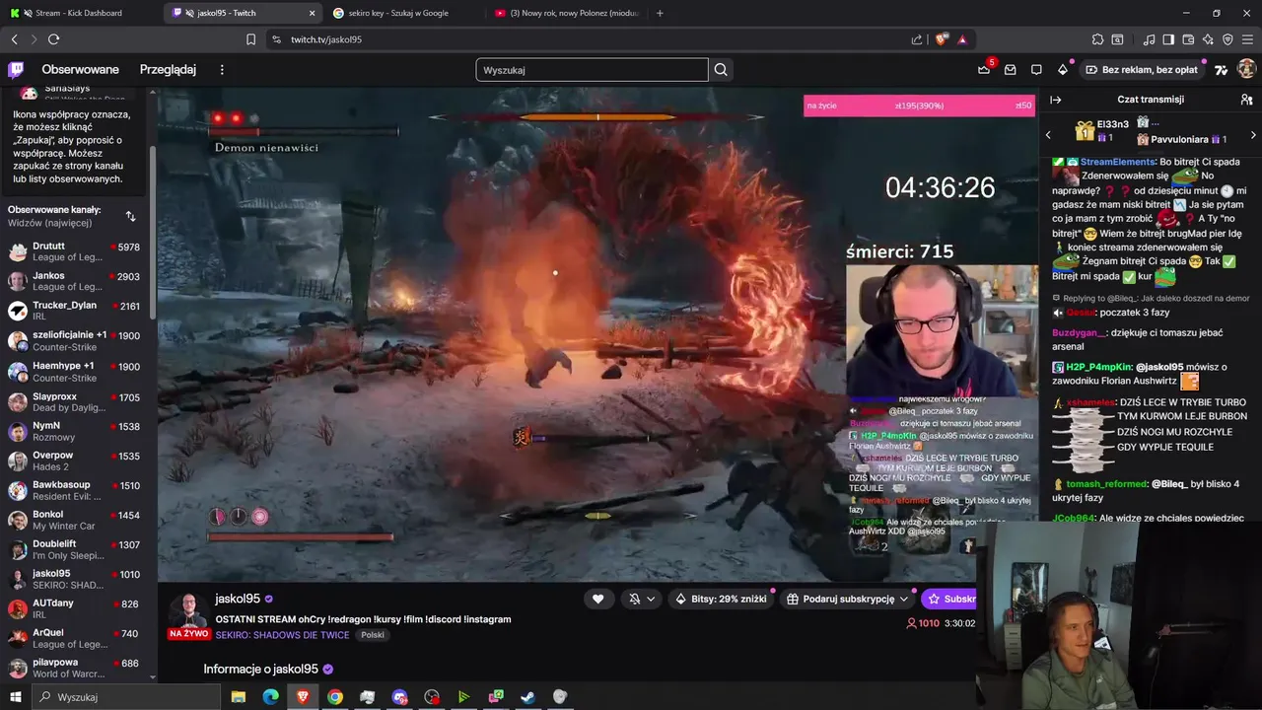Switch to Stream - Kick Dashboard tab
1262x710 pixels.
point(79,13)
